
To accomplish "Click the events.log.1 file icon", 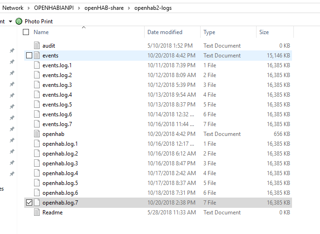I will (x=37, y=65).
